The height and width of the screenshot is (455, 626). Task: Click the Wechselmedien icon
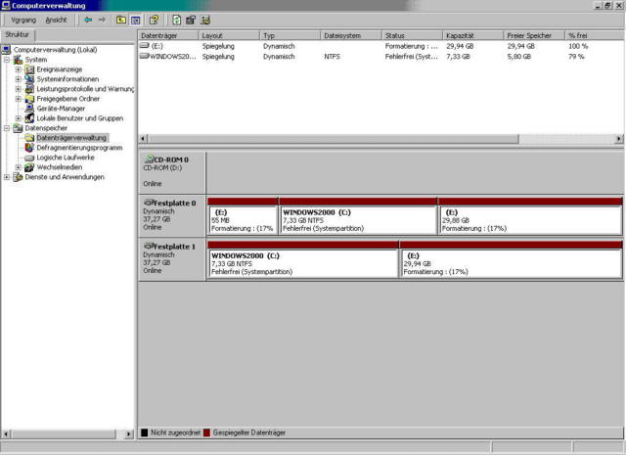click(x=29, y=167)
